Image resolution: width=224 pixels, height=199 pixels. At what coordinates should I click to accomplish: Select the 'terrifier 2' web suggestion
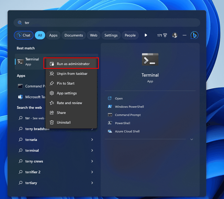56,172
